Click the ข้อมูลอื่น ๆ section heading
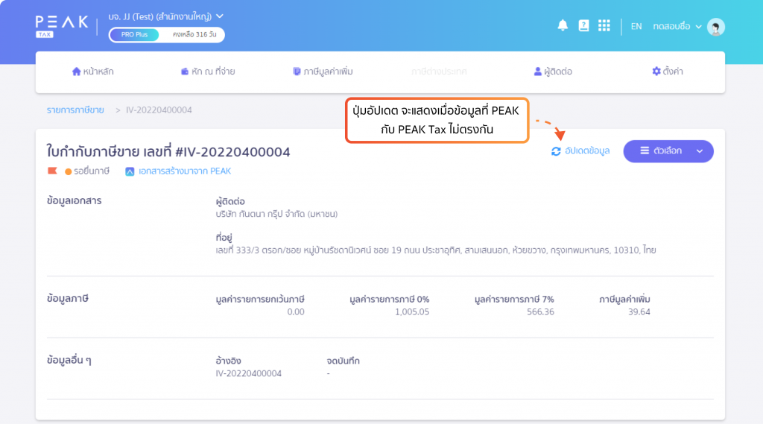The width and height of the screenshot is (763, 424). [x=69, y=361]
